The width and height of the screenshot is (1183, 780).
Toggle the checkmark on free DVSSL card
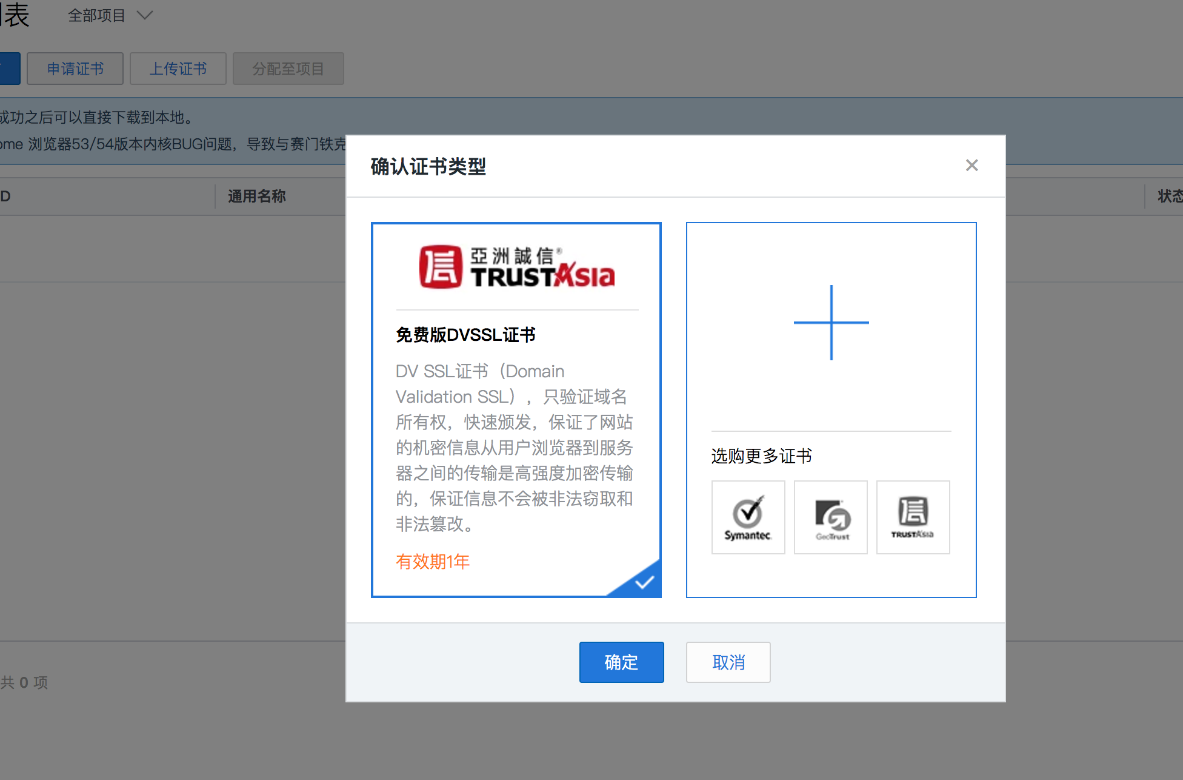tap(644, 582)
